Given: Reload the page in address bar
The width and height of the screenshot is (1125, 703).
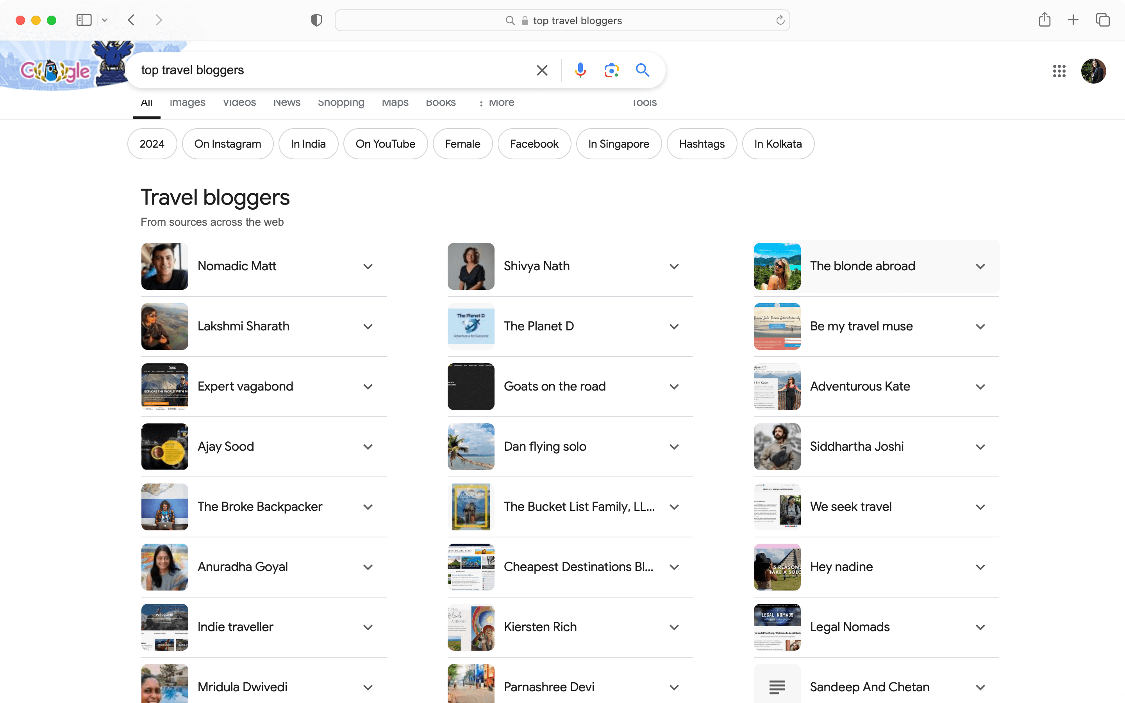Looking at the screenshot, I should pyautogui.click(x=780, y=20).
